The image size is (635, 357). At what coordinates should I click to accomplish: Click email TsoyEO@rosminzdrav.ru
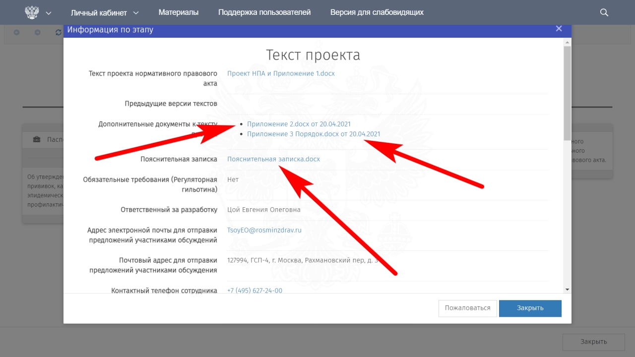coord(264,230)
